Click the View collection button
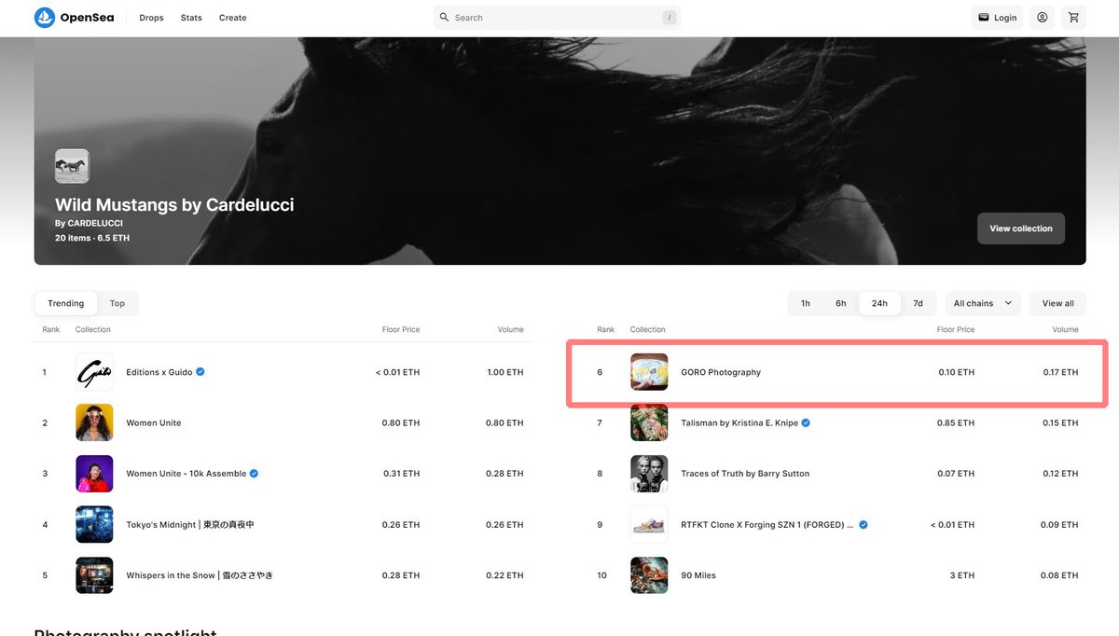 click(x=1021, y=228)
